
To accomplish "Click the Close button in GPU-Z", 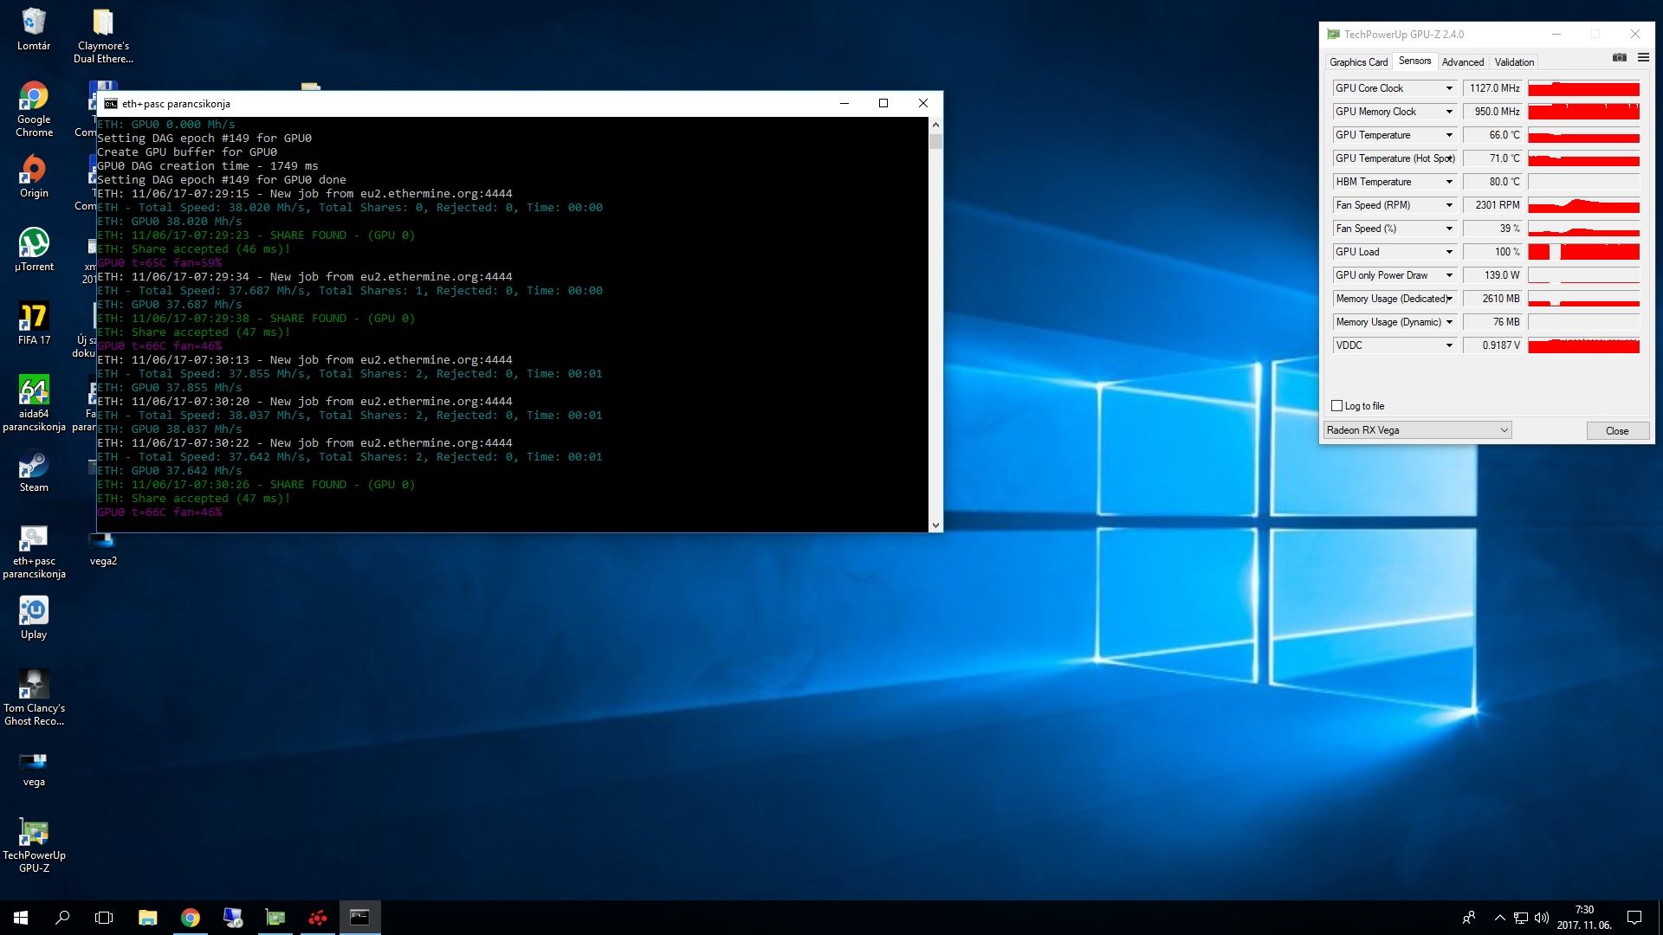I will (x=1616, y=431).
